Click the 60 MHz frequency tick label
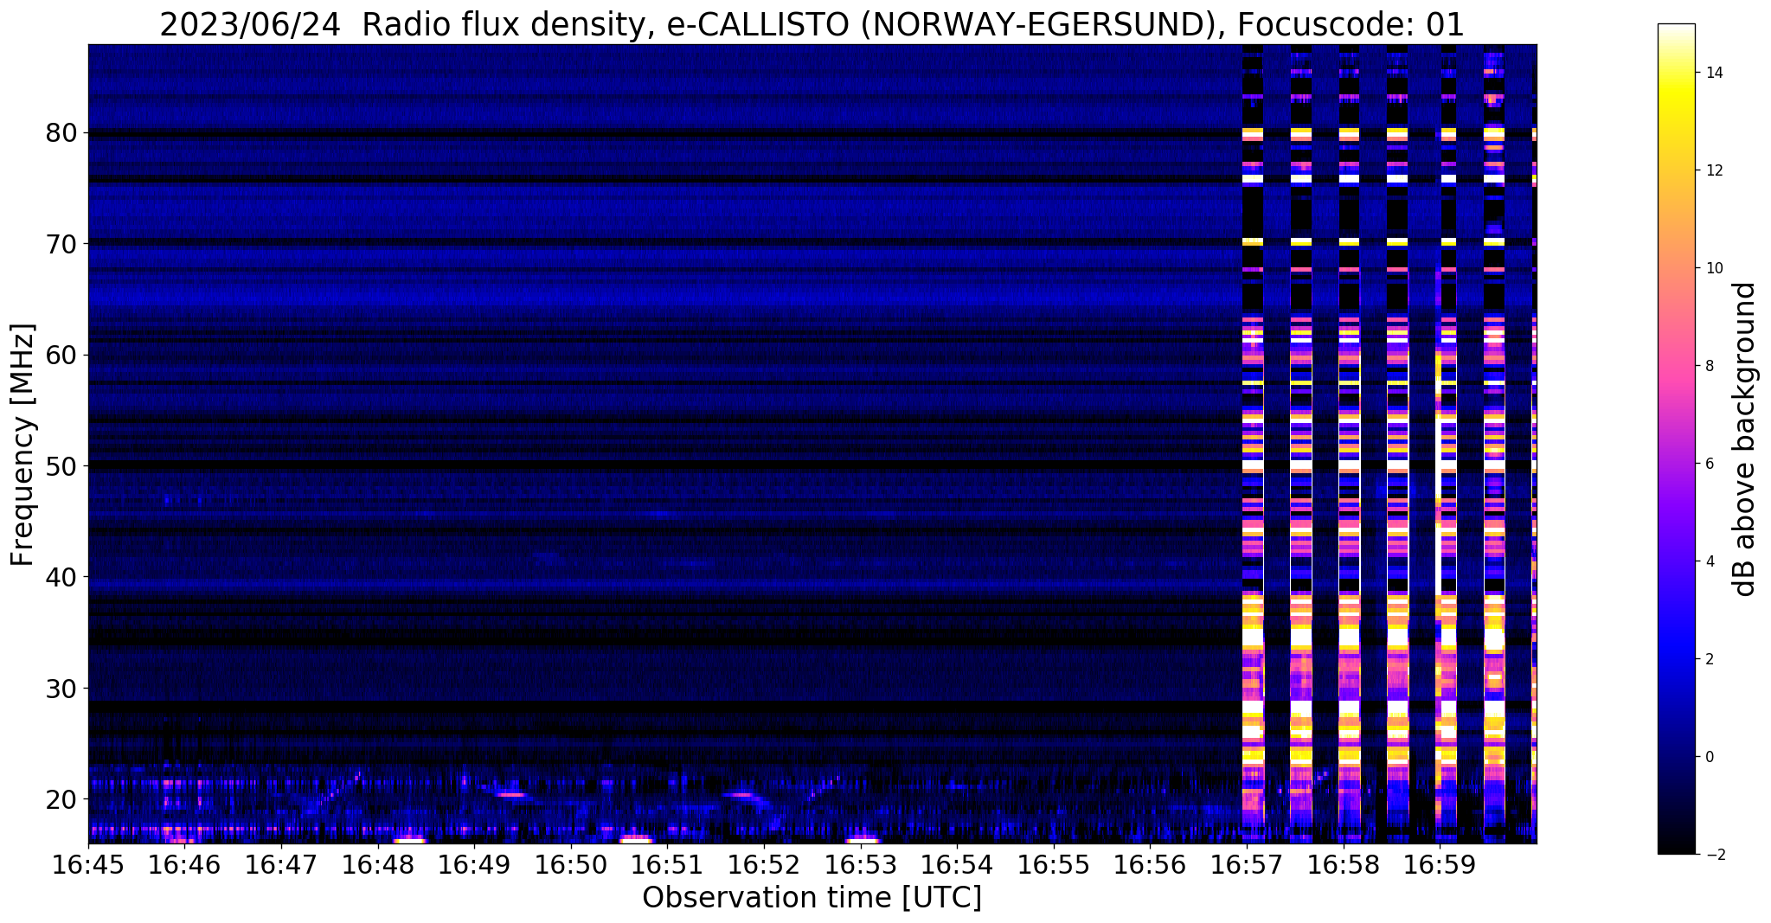Viewport: 1771px width, 923px height. click(62, 356)
